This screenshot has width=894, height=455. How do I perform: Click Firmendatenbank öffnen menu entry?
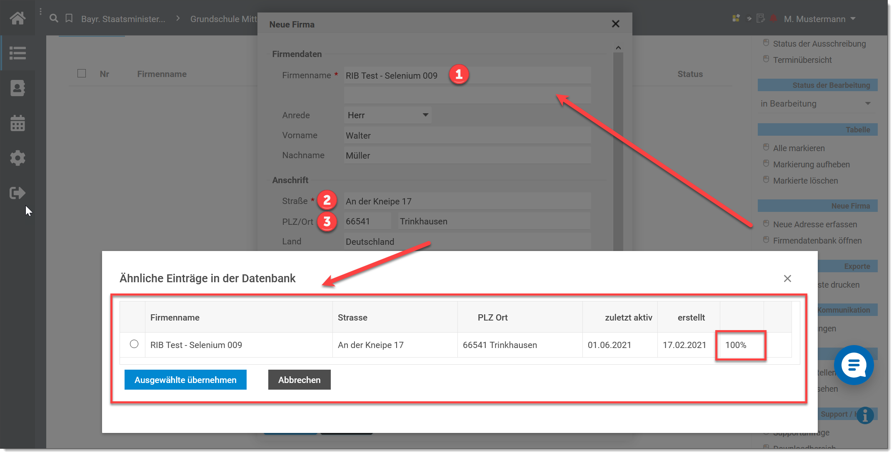[x=817, y=241]
